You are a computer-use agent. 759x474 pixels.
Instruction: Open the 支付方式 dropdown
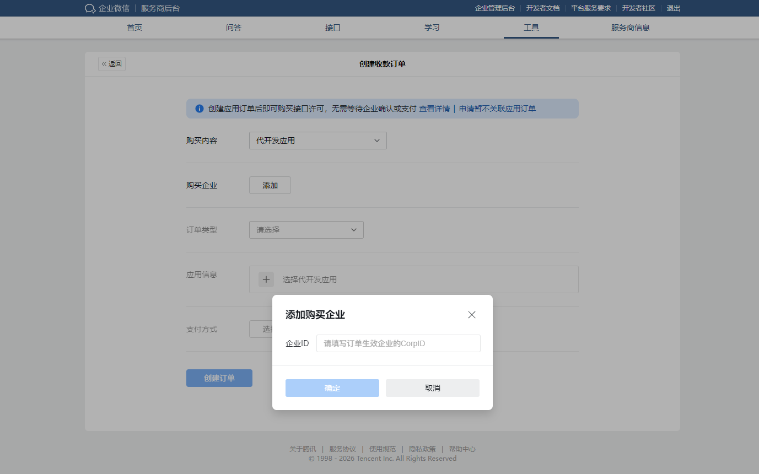click(261, 329)
